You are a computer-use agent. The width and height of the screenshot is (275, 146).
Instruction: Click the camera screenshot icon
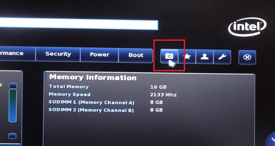coord(169,56)
